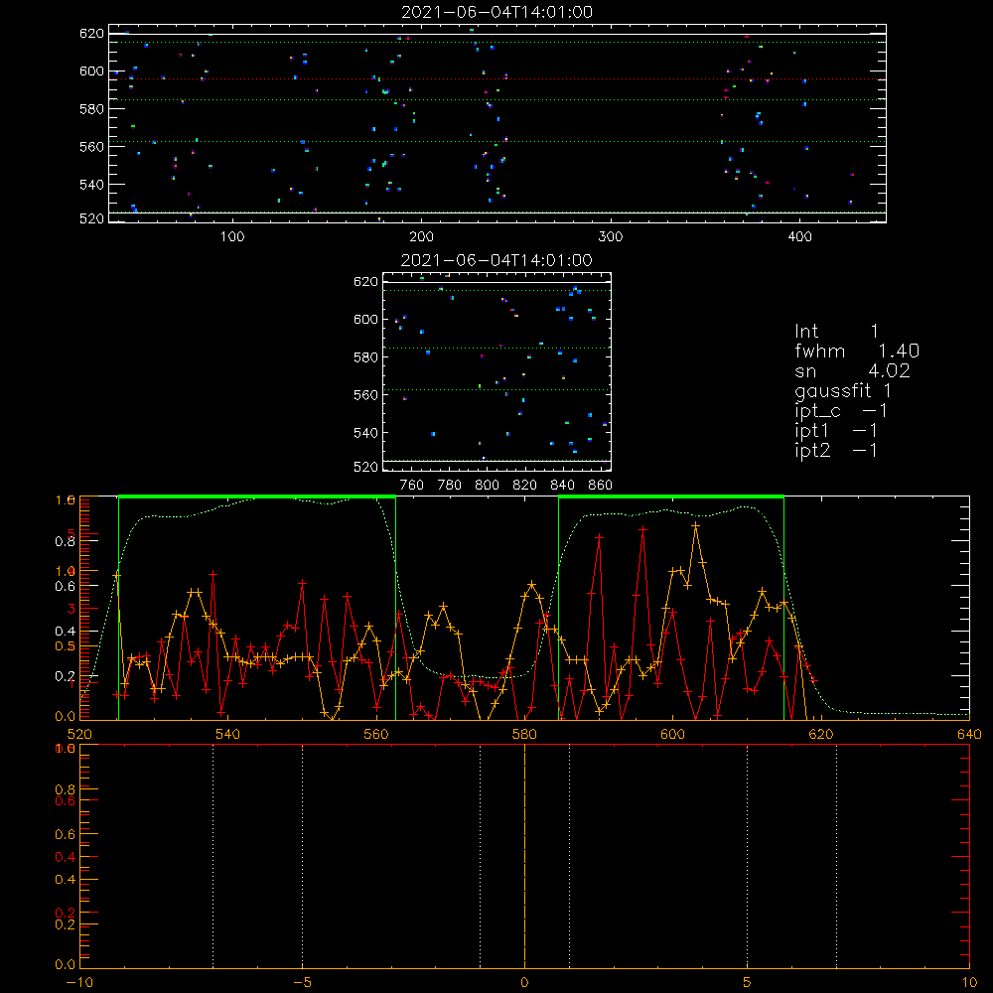
Task: Click the x-axis label 600 in profile plot
Action: click(x=672, y=734)
